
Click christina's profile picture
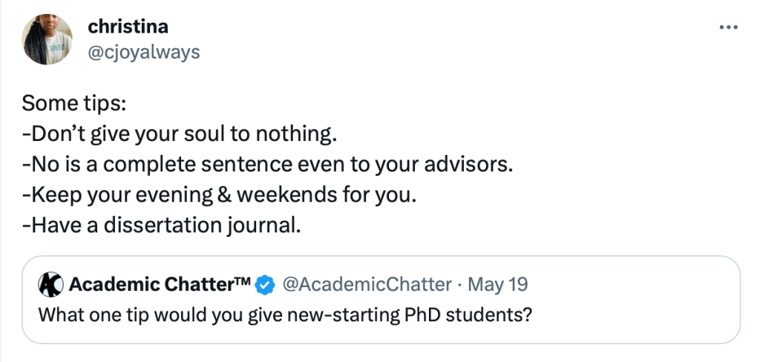(x=47, y=41)
